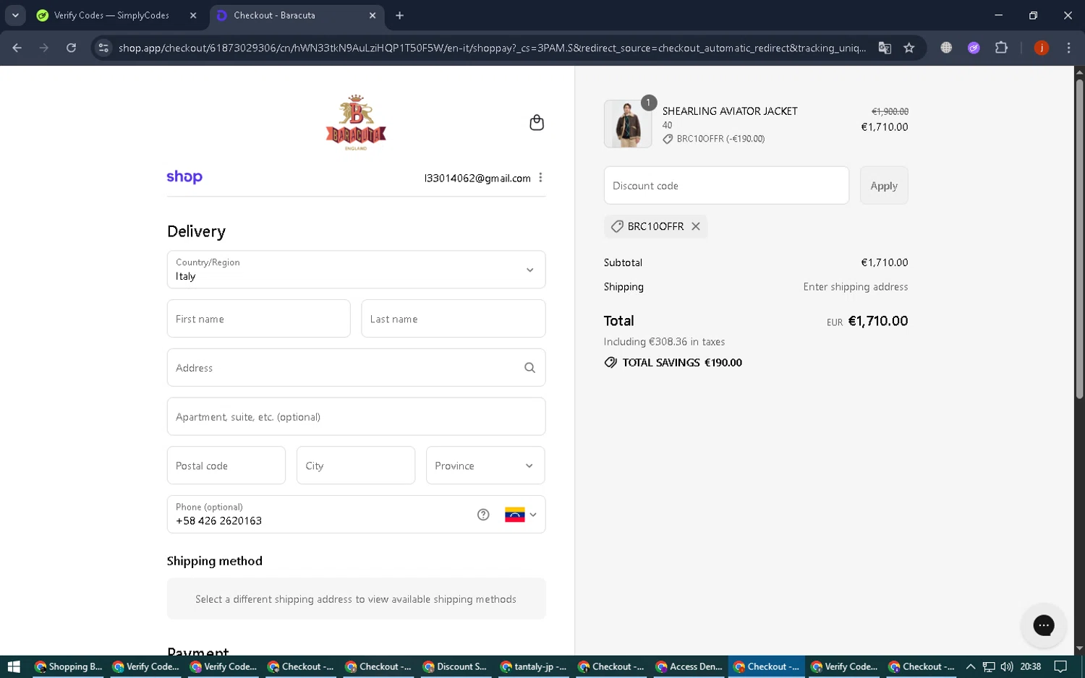Open the tab search dropdown arrow
Image resolution: width=1085 pixels, height=678 pixels.
point(15,15)
